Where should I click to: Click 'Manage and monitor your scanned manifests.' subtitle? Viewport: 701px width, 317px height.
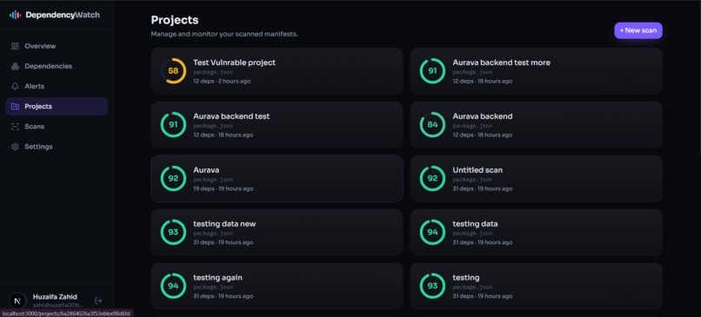point(224,34)
